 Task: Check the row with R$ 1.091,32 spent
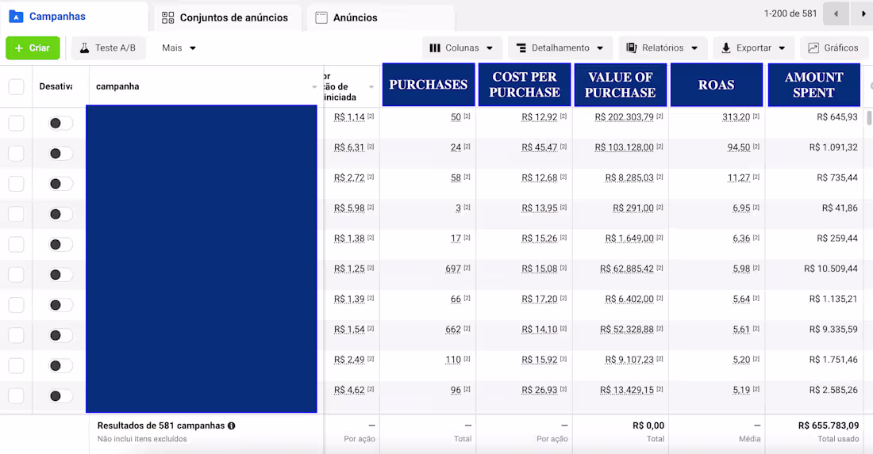16,154
